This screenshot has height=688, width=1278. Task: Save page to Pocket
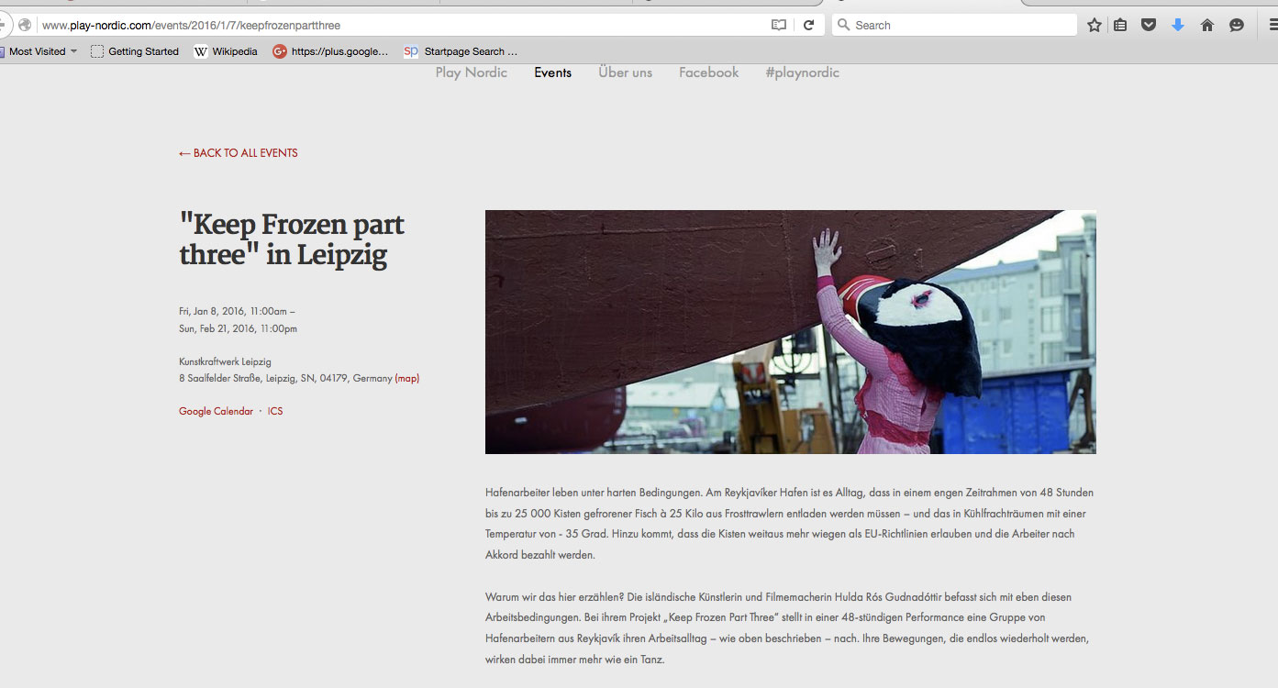(x=1149, y=26)
